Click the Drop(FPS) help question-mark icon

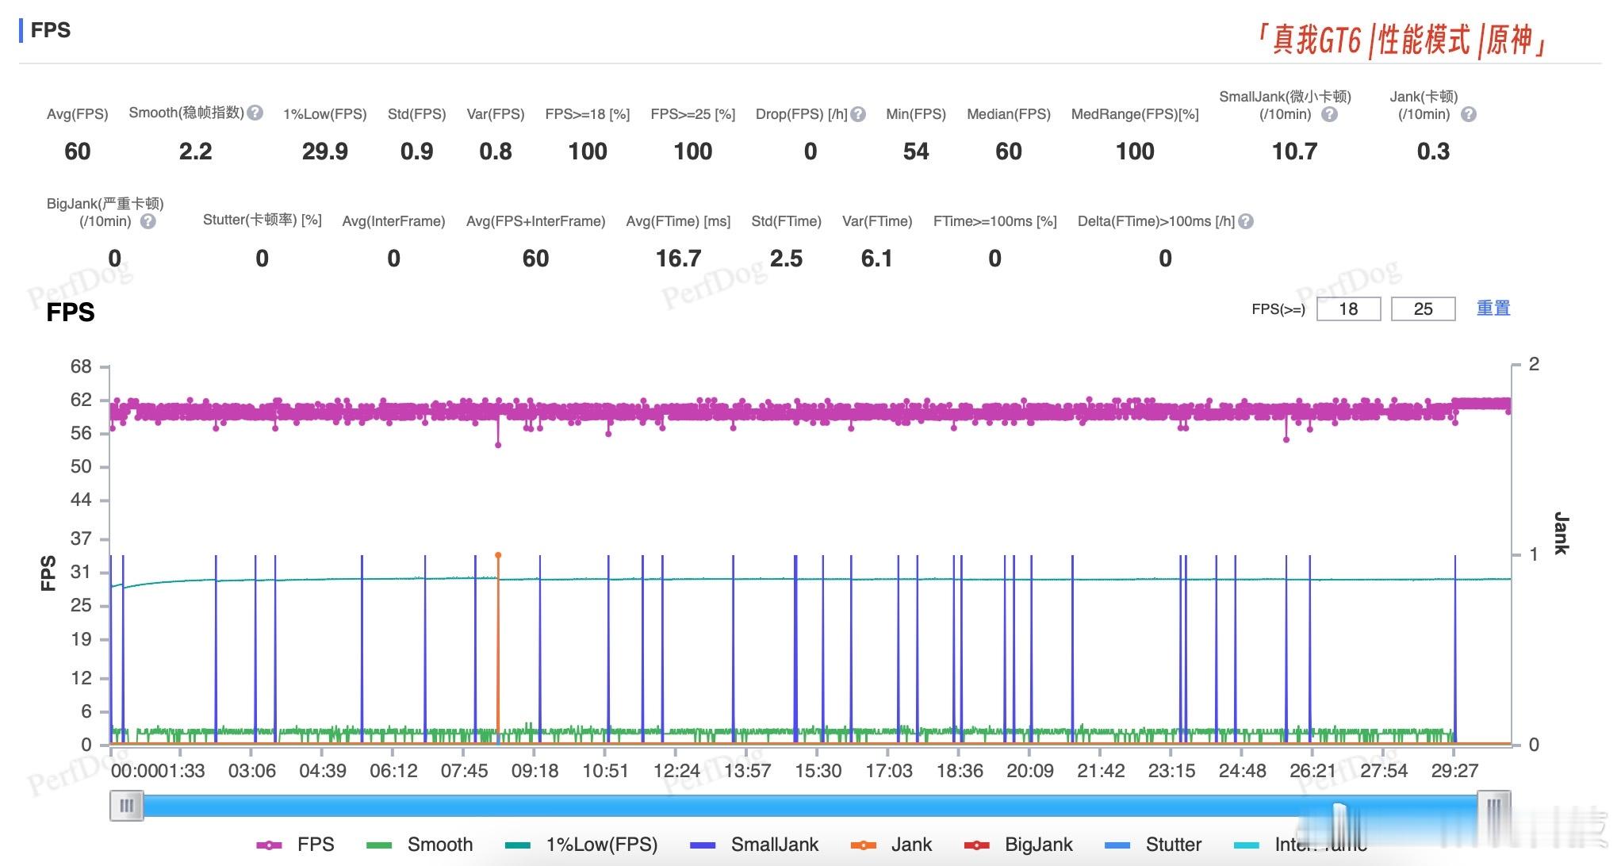[x=858, y=114]
